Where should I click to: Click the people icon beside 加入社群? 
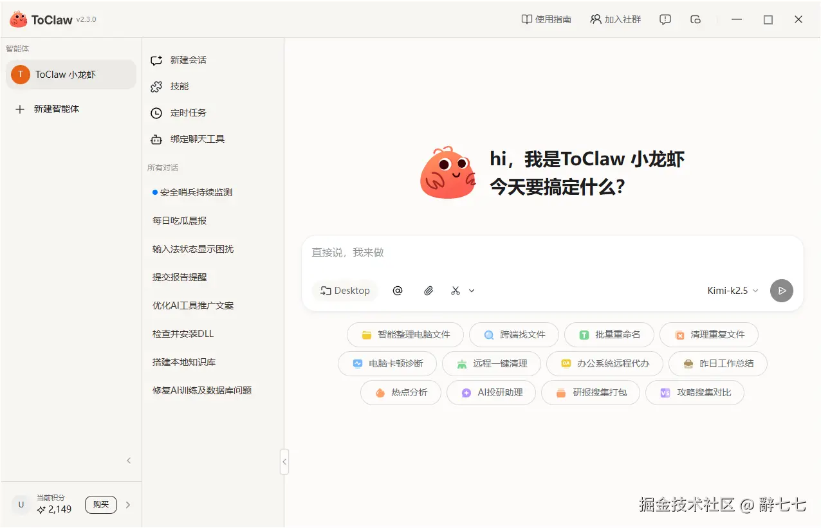tap(596, 19)
